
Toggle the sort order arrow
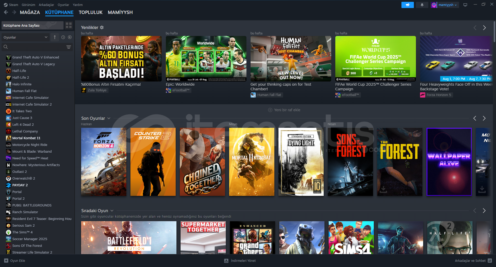(x=55, y=37)
